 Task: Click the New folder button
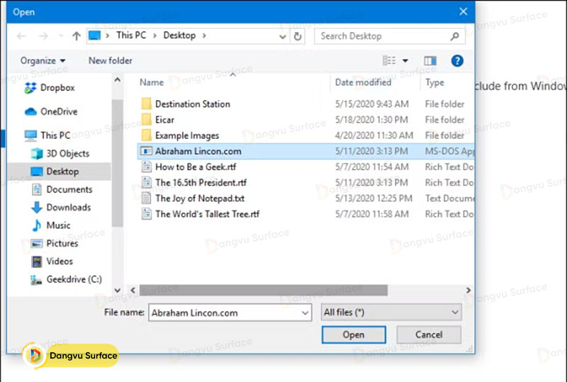coord(110,61)
